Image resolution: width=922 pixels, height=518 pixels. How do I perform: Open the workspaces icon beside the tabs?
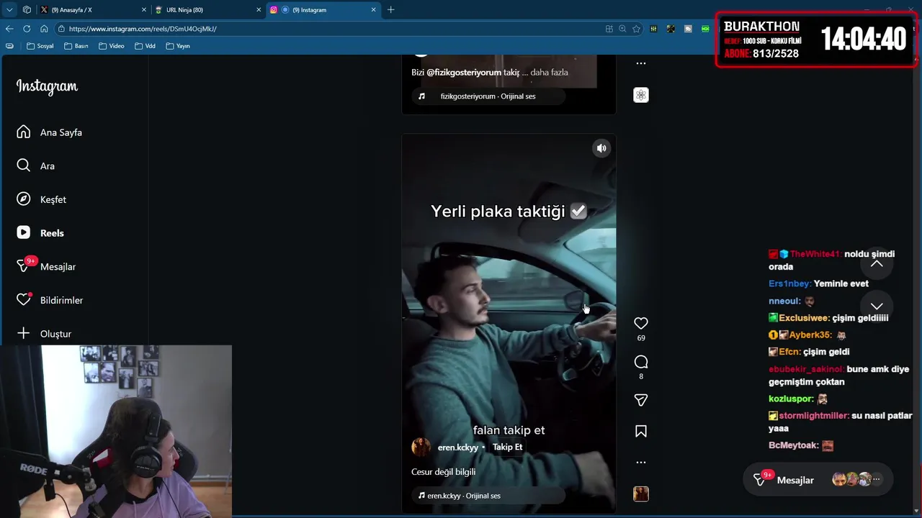[x=27, y=9]
